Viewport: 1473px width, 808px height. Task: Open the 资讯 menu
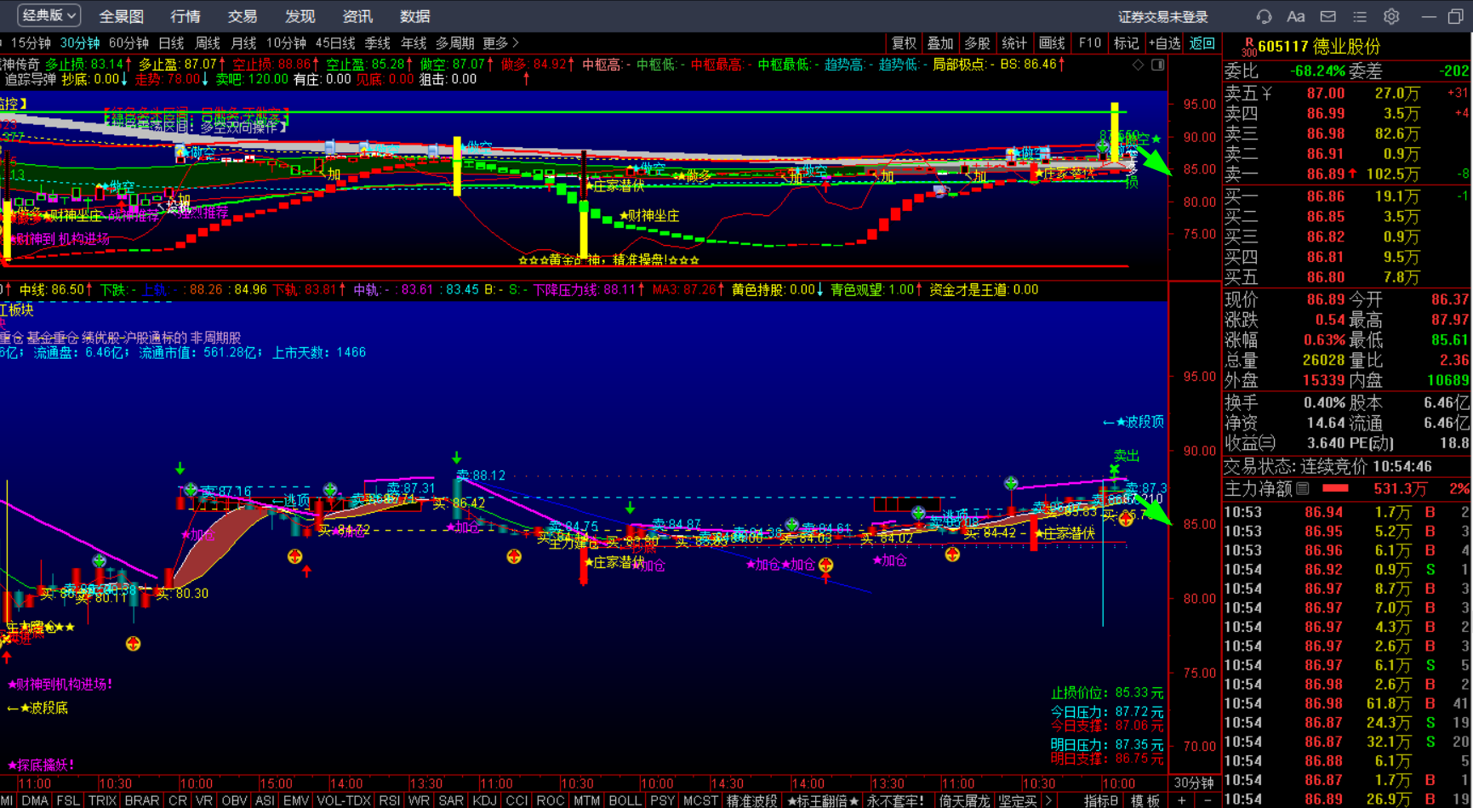click(357, 16)
